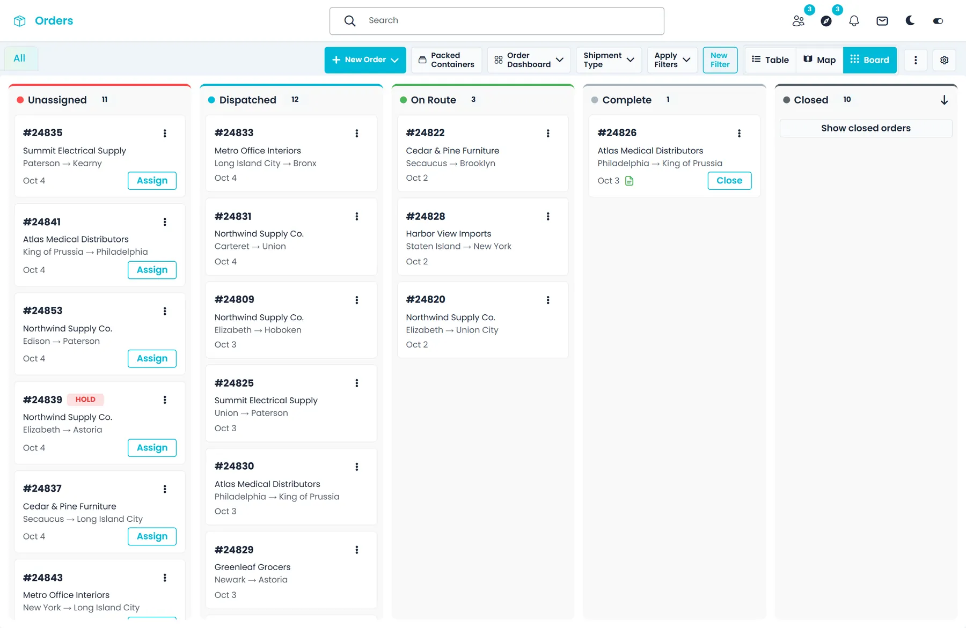Open document icon on order #24826

(630, 181)
